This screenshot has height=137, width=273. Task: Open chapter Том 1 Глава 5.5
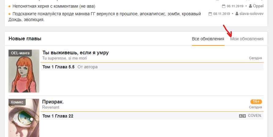coord(58,67)
